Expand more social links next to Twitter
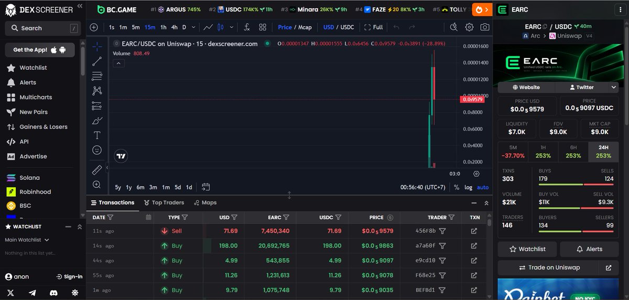Screen dimensions: 629x300 tap(613, 87)
